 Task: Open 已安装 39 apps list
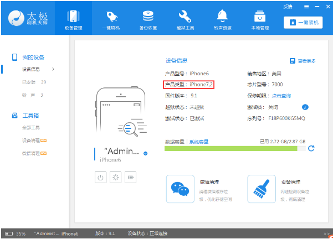(34, 82)
